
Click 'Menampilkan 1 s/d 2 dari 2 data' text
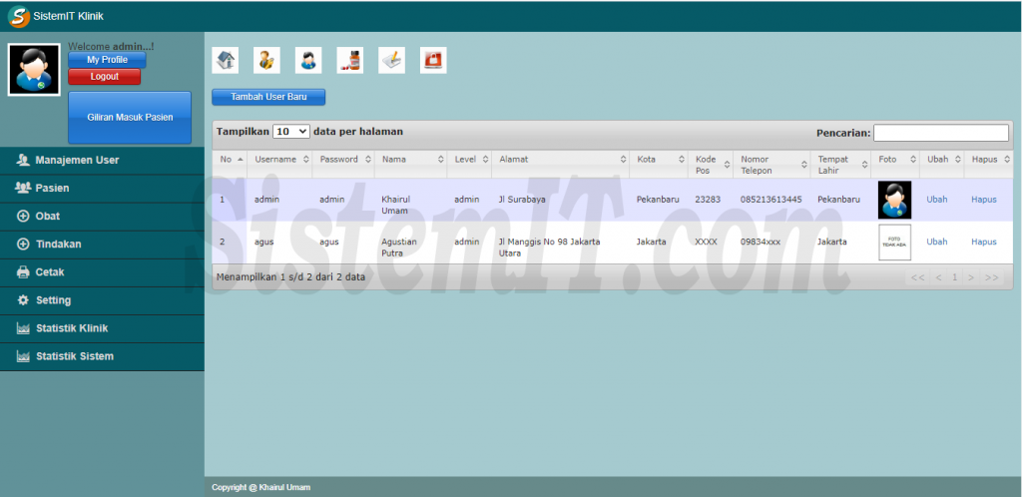pyautogui.click(x=290, y=276)
